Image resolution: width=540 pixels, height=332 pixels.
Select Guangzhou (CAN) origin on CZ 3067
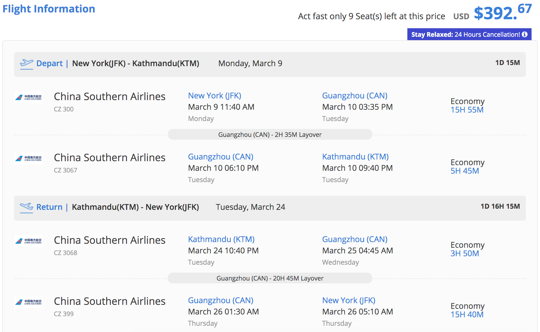[220, 157]
